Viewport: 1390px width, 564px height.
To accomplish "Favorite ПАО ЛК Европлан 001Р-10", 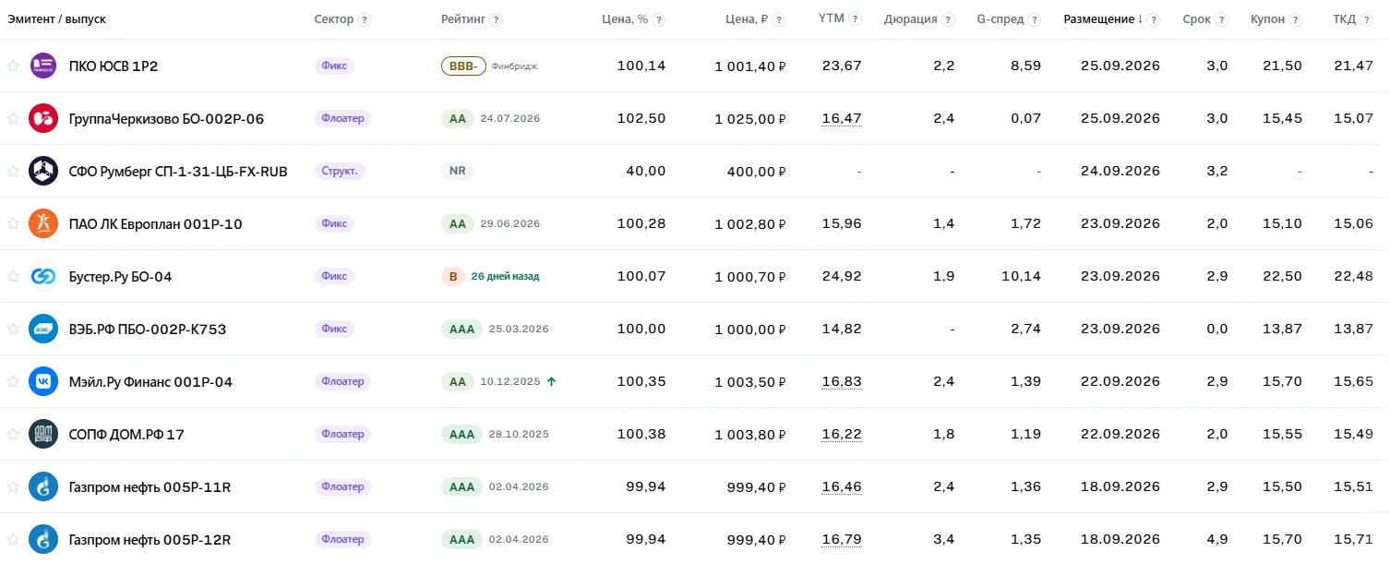I will [x=13, y=223].
